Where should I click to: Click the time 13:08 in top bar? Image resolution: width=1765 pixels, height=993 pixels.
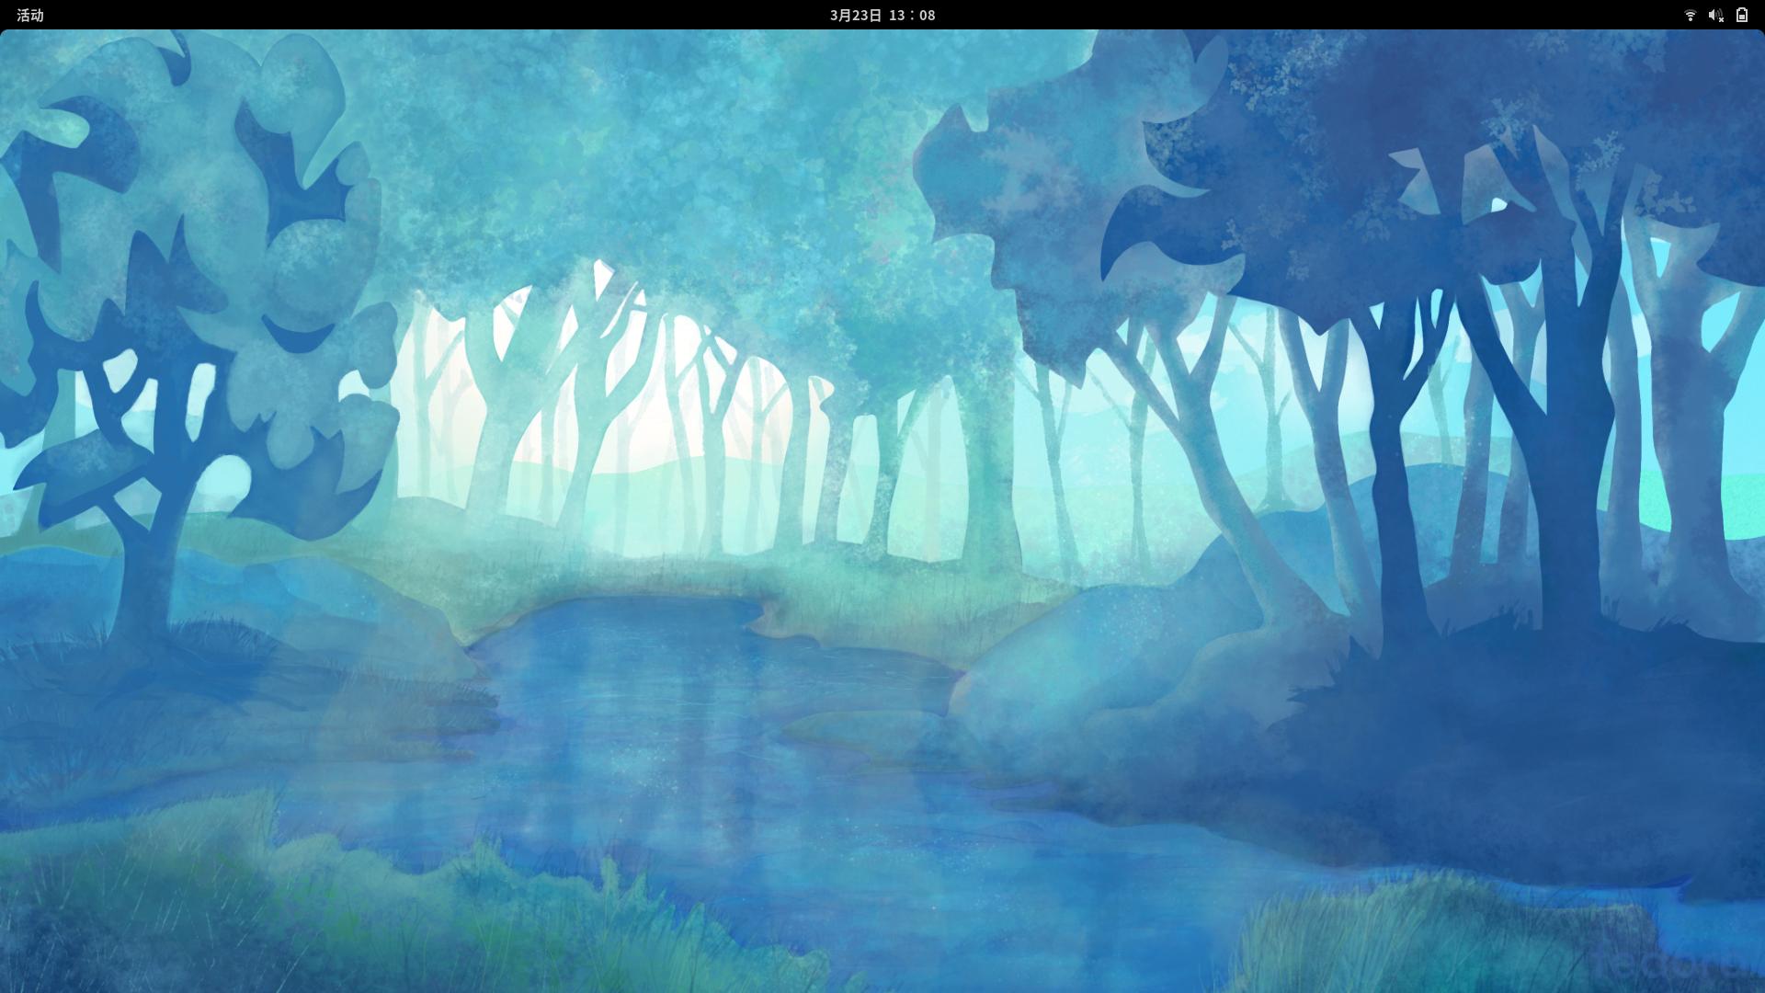pyautogui.click(x=912, y=15)
